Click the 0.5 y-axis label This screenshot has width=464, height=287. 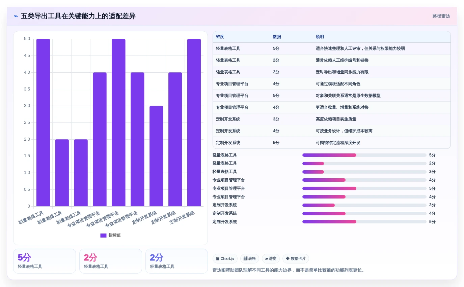pos(27,189)
